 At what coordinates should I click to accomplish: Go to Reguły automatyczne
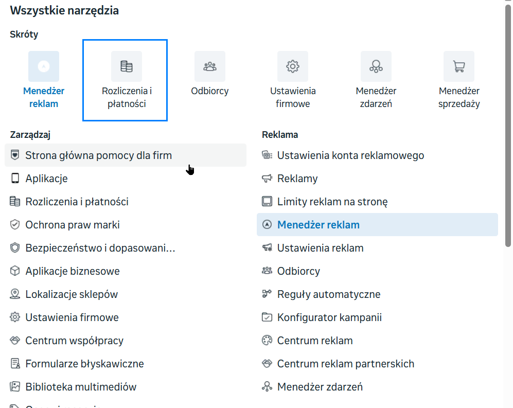(328, 294)
